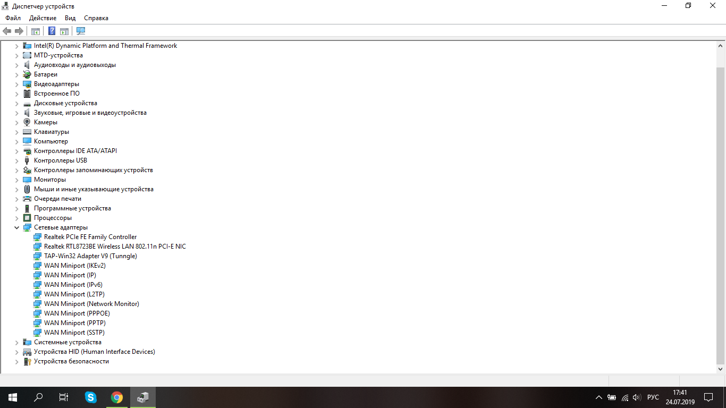This screenshot has width=726, height=408.
Task: Click the Встроенное ПО firmware icon
Action: pyautogui.click(x=27, y=93)
